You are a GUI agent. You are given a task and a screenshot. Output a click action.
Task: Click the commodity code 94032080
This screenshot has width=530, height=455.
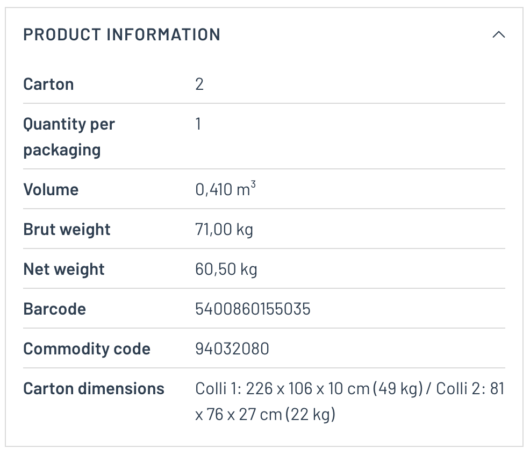click(x=232, y=349)
